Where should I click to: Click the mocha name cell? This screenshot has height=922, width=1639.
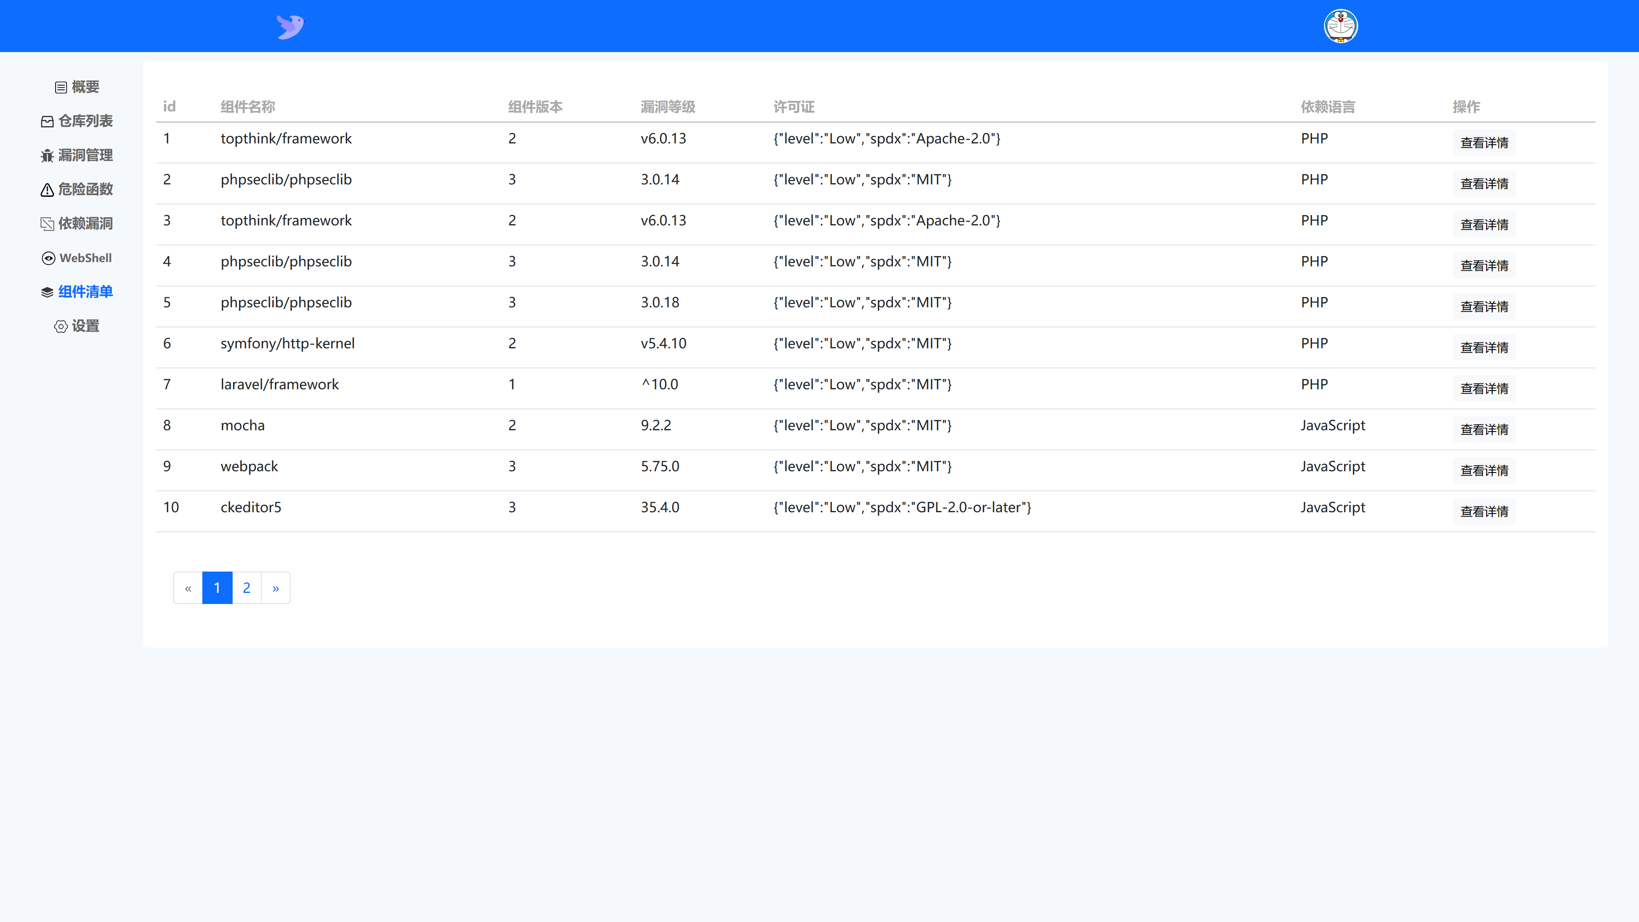(242, 425)
